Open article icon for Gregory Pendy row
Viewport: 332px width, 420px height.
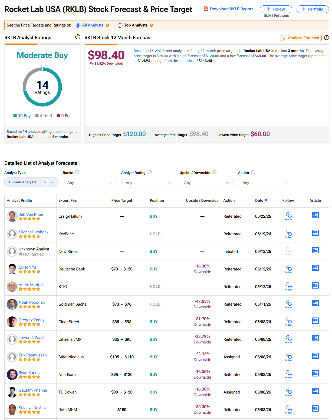pos(315,321)
